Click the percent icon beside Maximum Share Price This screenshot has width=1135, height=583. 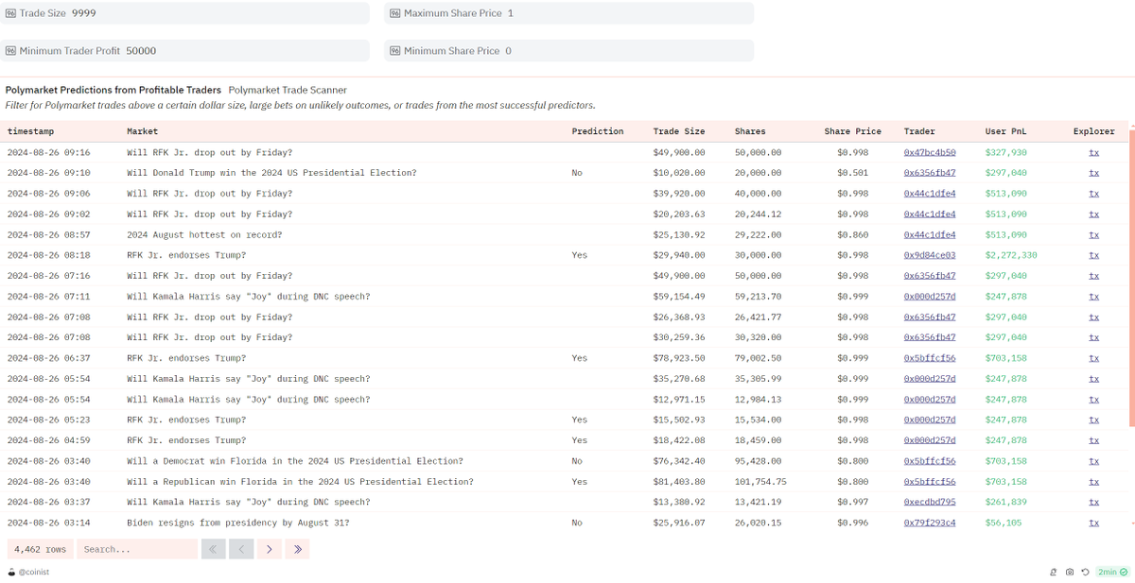coord(394,12)
